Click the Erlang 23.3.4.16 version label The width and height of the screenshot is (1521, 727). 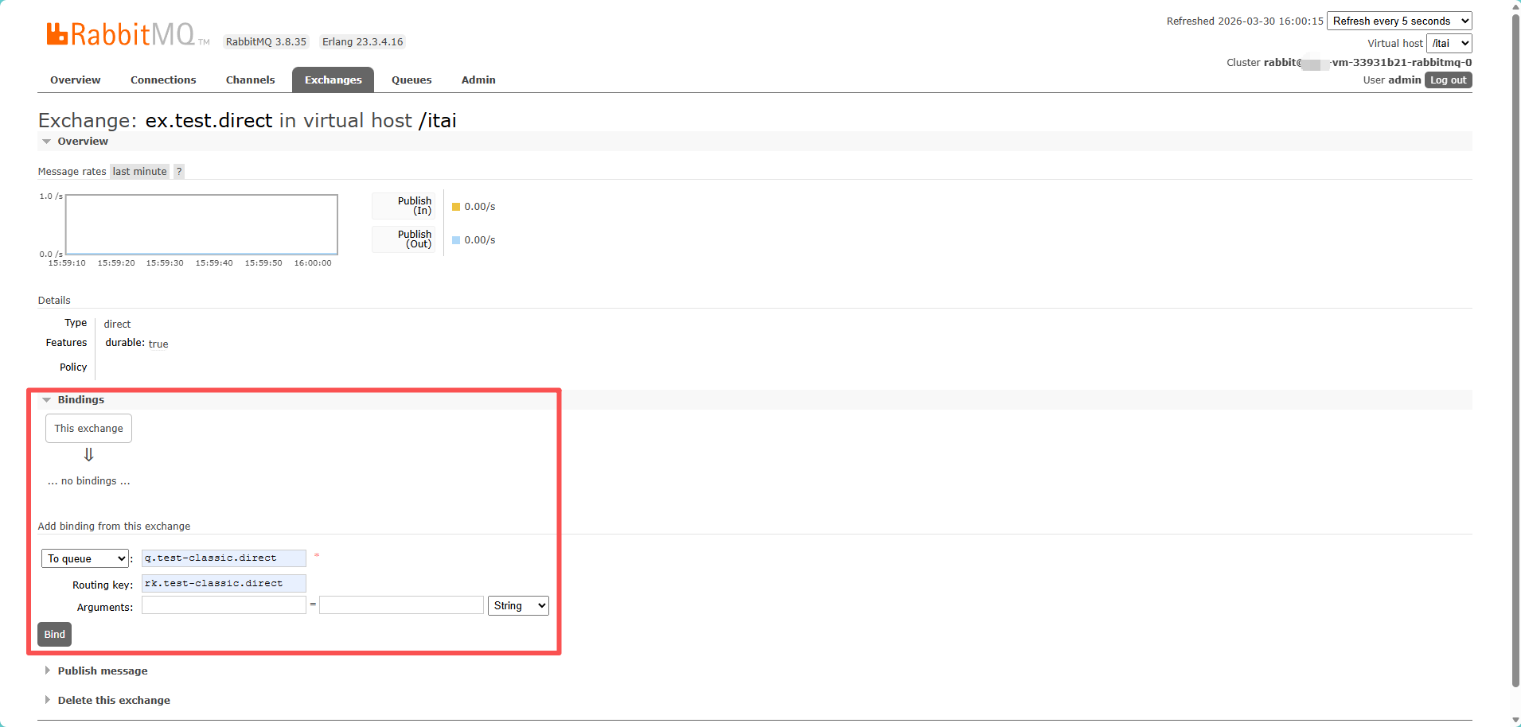coord(362,42)
